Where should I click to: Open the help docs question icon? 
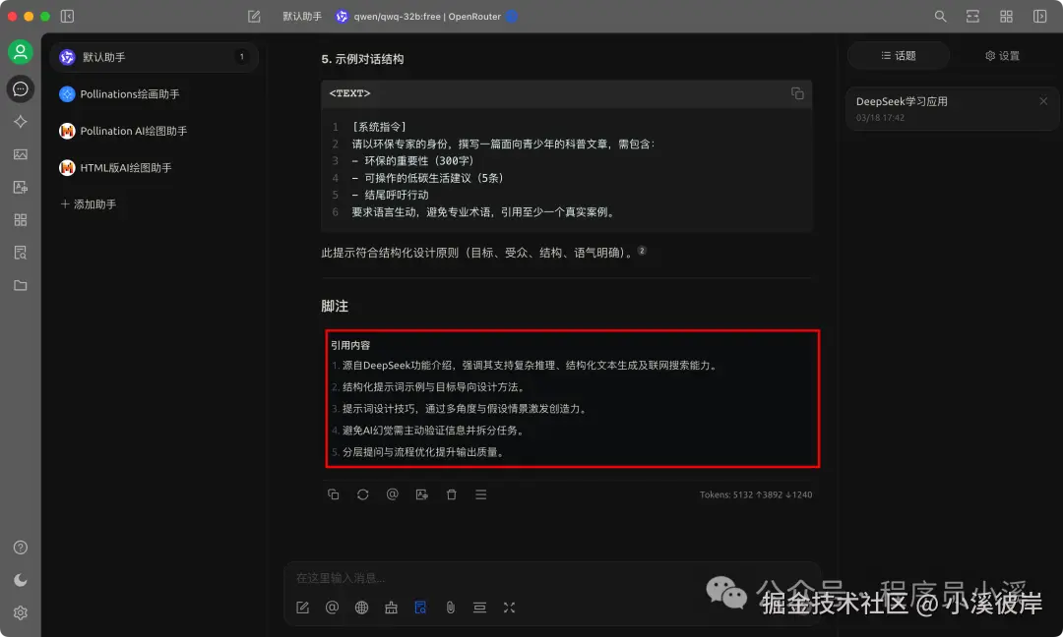[21, 547]
